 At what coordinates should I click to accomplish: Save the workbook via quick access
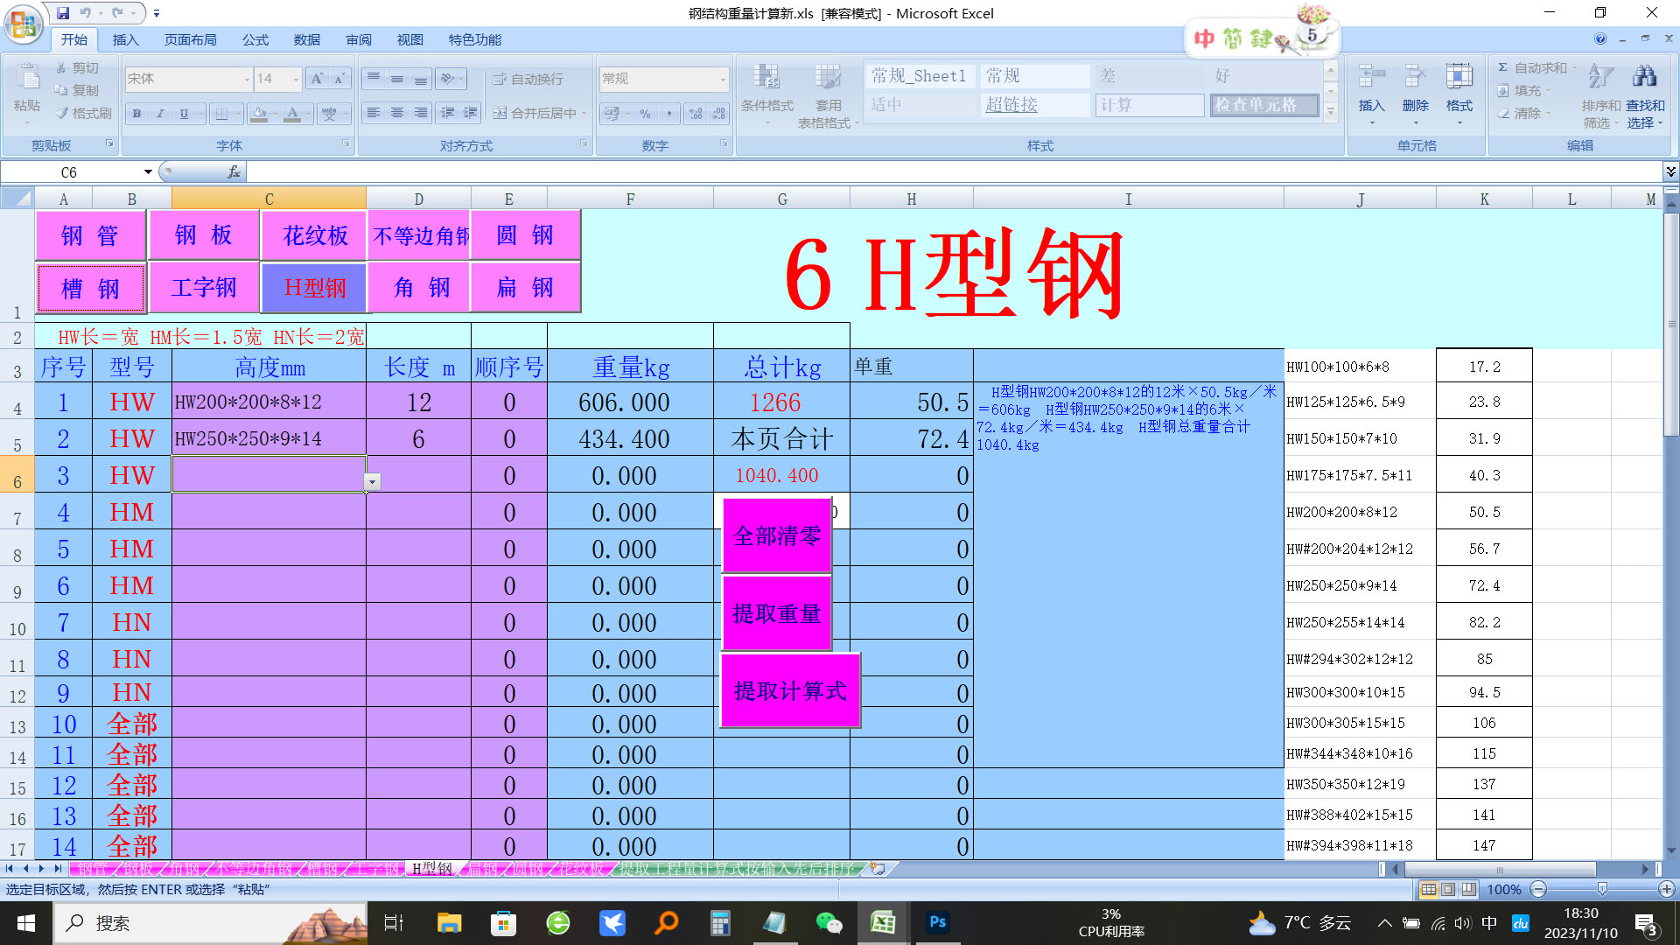(63, 13)
